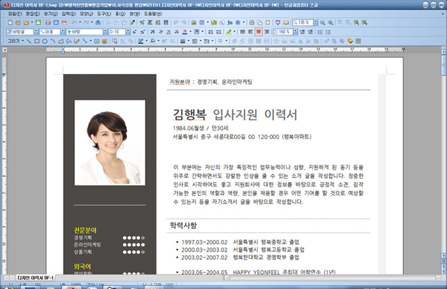
Task: Click the formula fx icon
Action: click(x=230, y=22)
